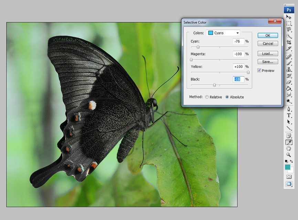The height and width of the screenshot is (220, 298).
Task: Click the Load... button
Action: (x=267, y=54)
